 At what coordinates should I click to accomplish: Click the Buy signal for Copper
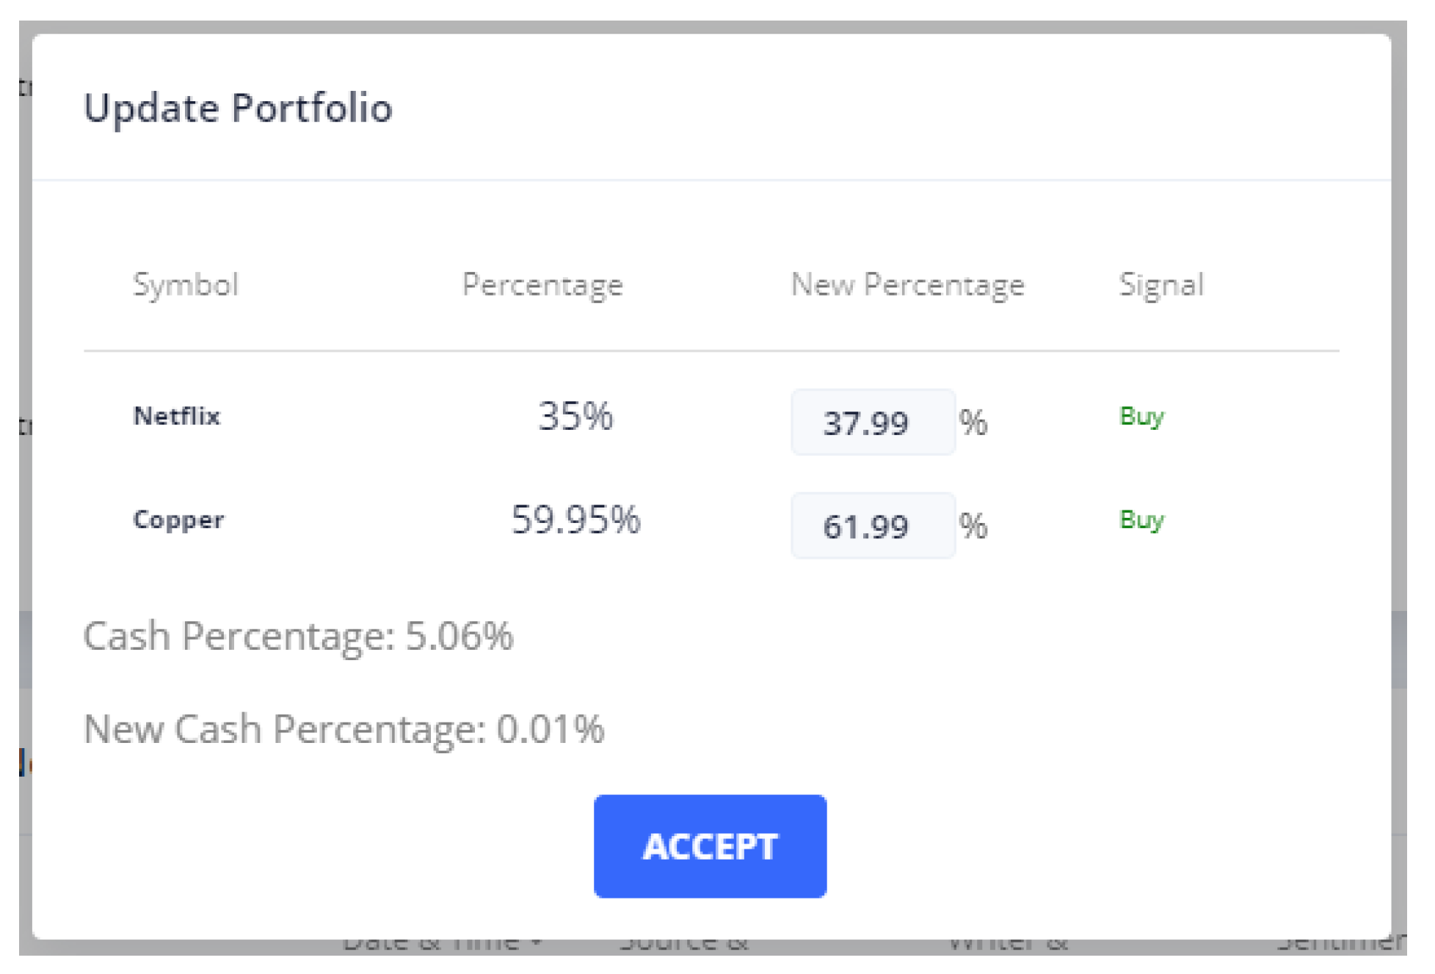coord(1141,520)
